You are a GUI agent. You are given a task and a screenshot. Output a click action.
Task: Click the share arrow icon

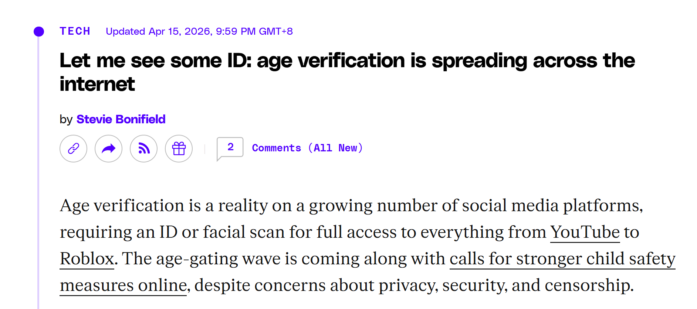click(x=108, y=148)
